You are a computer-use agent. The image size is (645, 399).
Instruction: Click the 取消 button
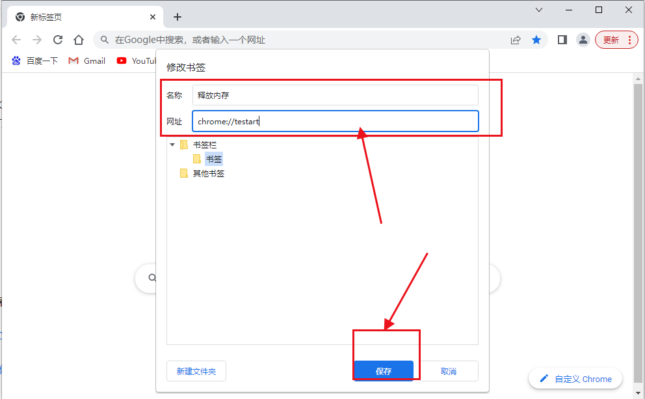(449, 371)
